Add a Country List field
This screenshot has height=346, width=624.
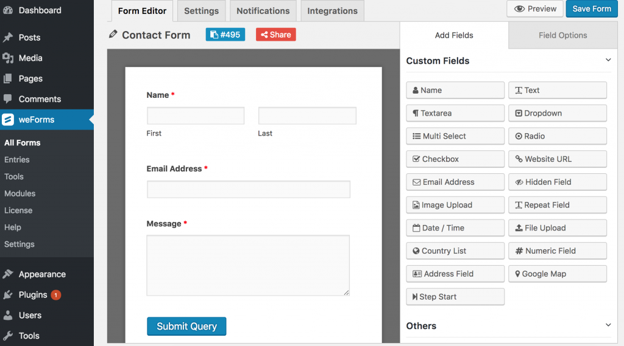pyautogui.click(x=455, y=251)
